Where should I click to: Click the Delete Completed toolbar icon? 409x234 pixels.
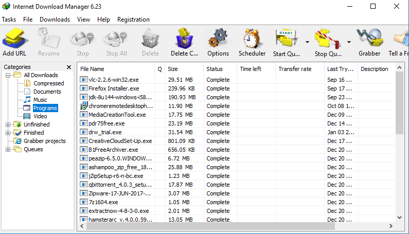[x=184, y=39]
